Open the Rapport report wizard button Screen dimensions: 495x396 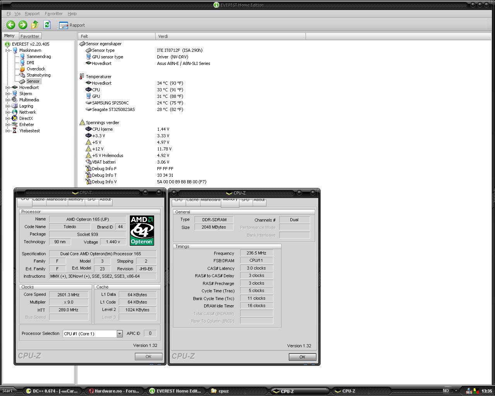[x=72, y=25]
